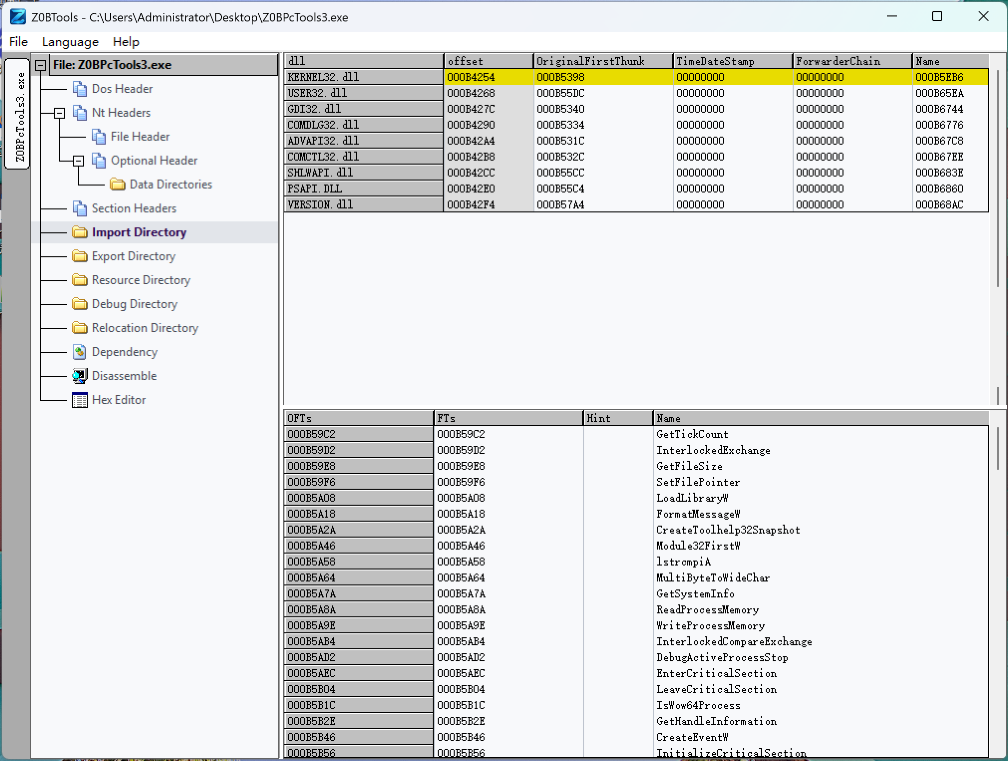Click the Export Directory folder icon
Viewport: 1008px width, 761px height.
click(x=80, y=256)
